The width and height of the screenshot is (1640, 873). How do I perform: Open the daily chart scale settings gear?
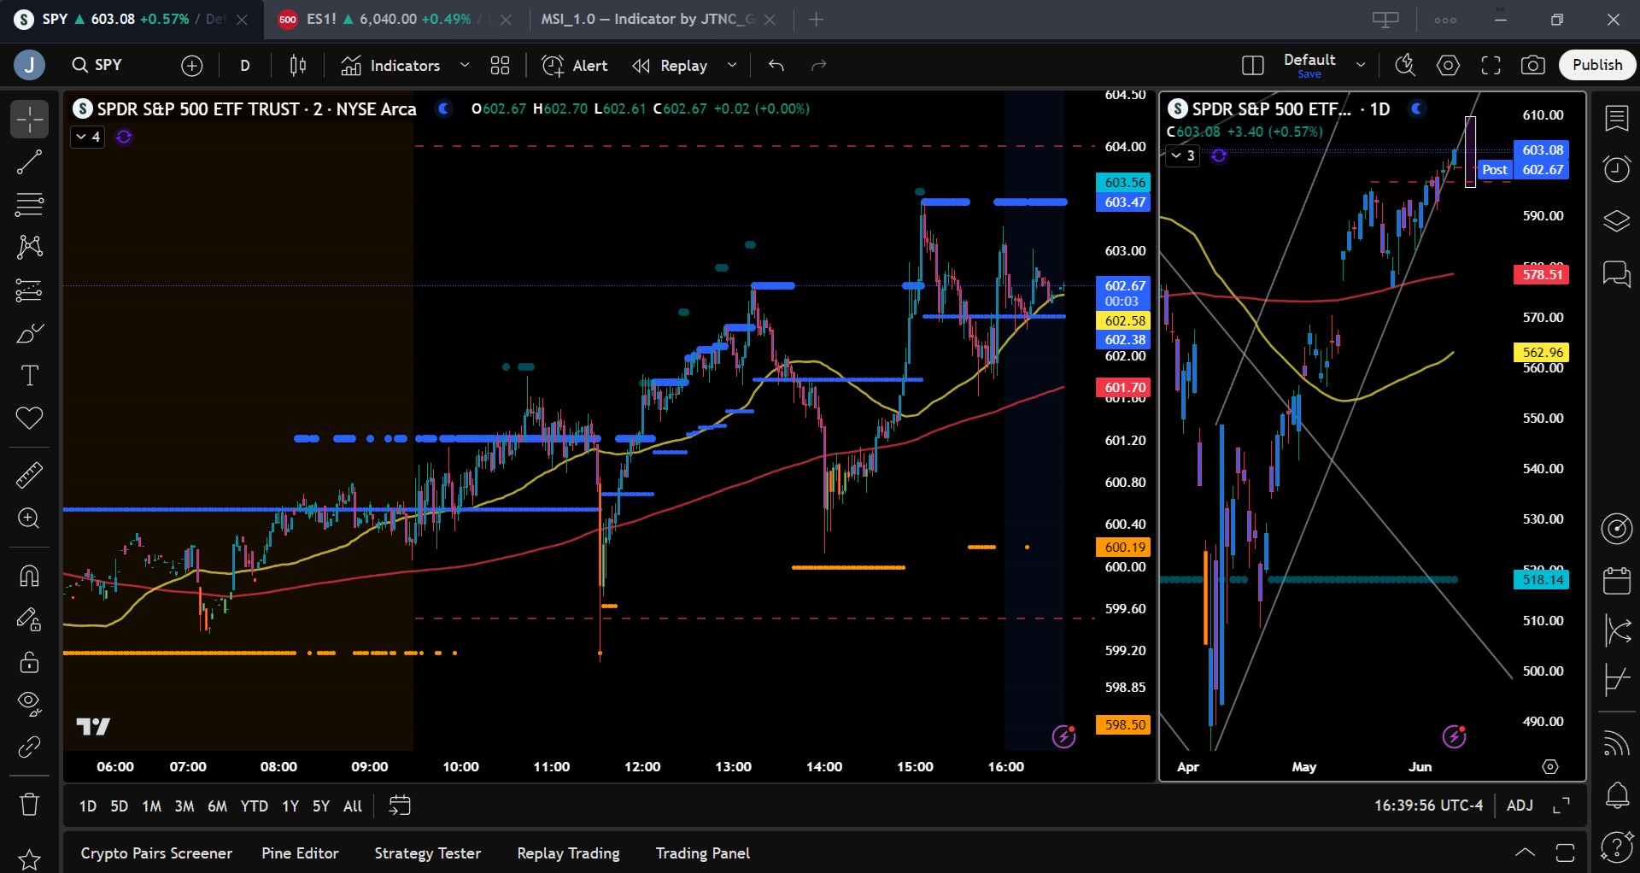tap(1550, 767)
